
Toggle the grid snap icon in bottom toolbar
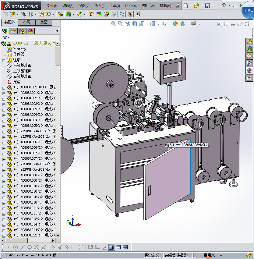click(97, 247)
